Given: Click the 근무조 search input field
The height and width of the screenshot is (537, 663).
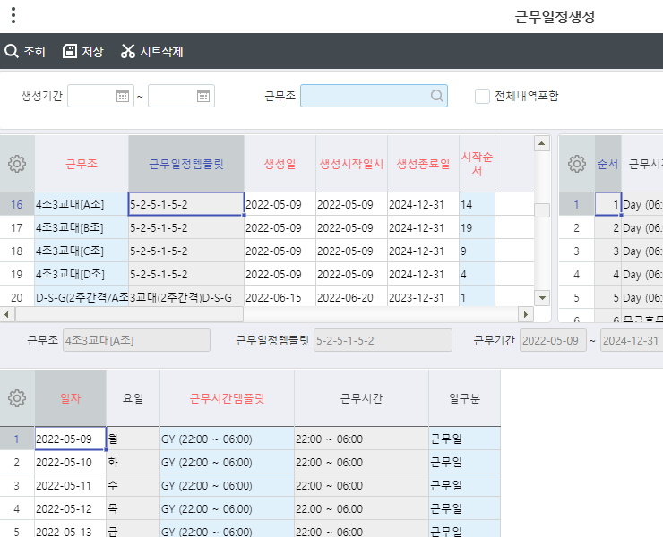Looking at the screenshot, I should [366, 96].
